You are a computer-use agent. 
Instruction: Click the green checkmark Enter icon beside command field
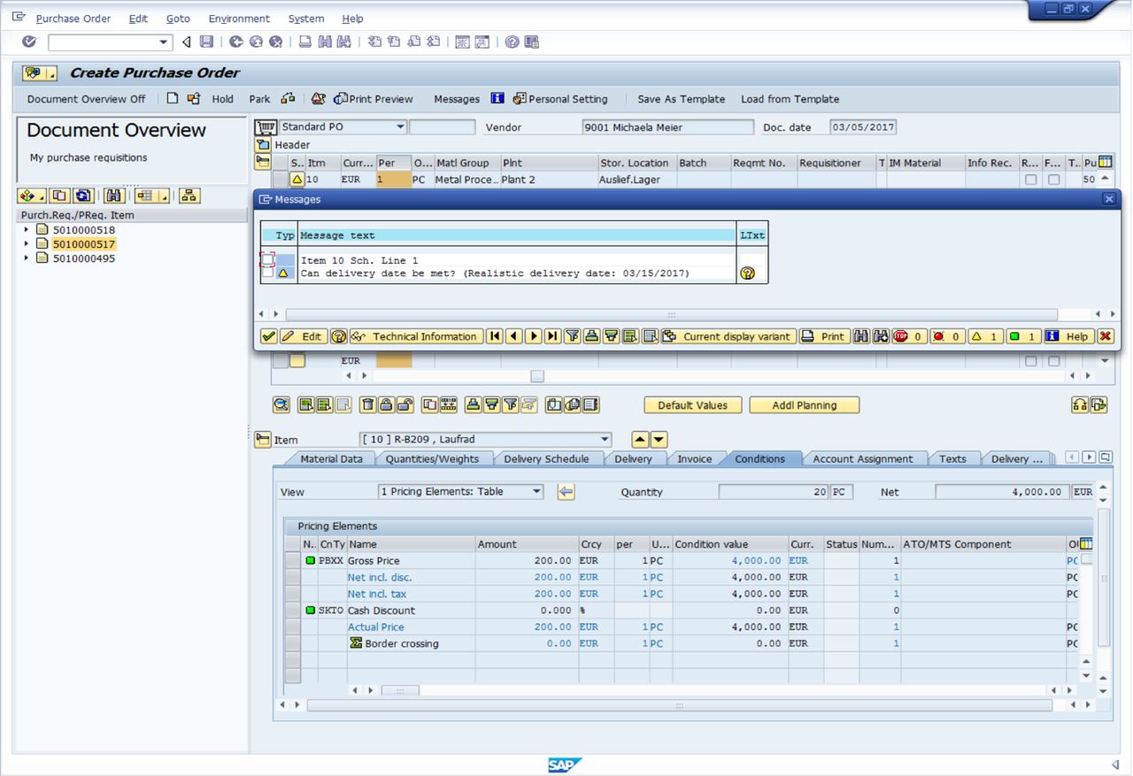coord(29,42)
